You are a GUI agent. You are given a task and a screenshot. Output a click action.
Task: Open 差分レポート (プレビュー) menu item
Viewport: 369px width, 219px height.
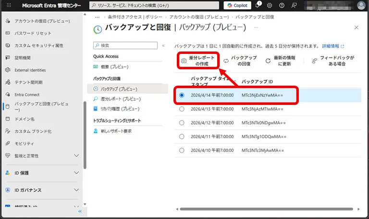(x=121, y=99)
